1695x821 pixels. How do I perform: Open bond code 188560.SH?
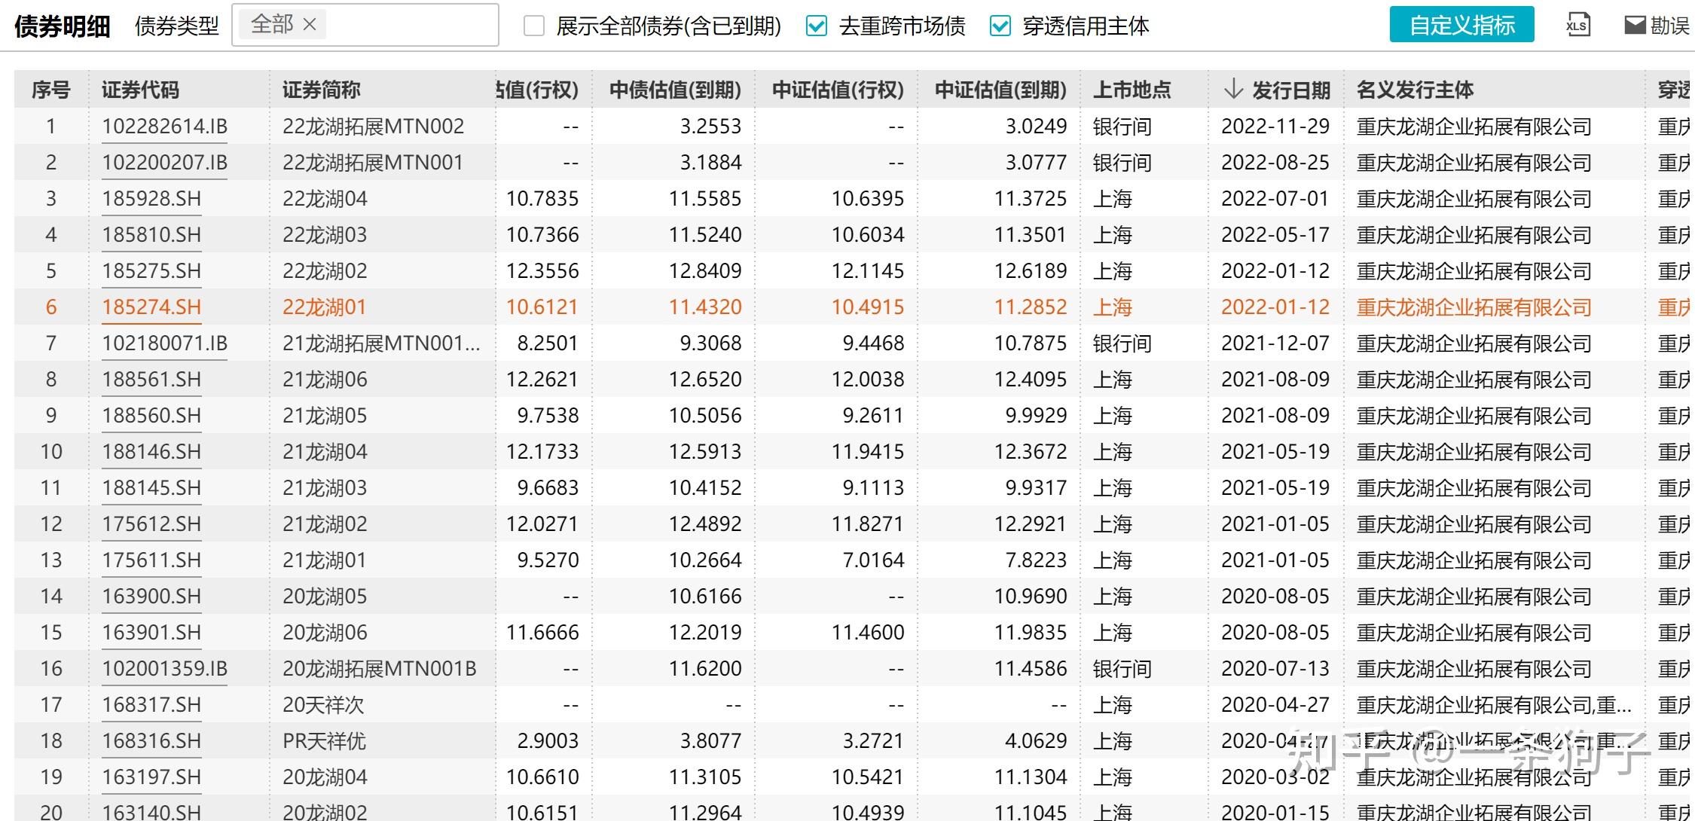(151, 415)
